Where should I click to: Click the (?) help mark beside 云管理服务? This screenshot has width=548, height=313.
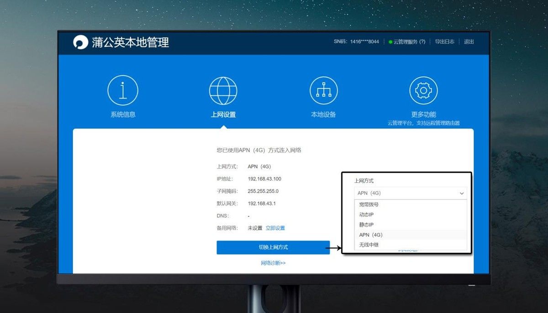pyautogui.click(x=422, y=42)
